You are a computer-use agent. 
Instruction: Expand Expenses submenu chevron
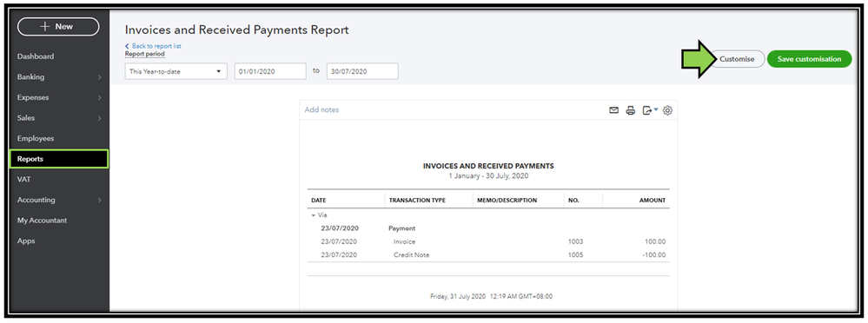point(100,98)
